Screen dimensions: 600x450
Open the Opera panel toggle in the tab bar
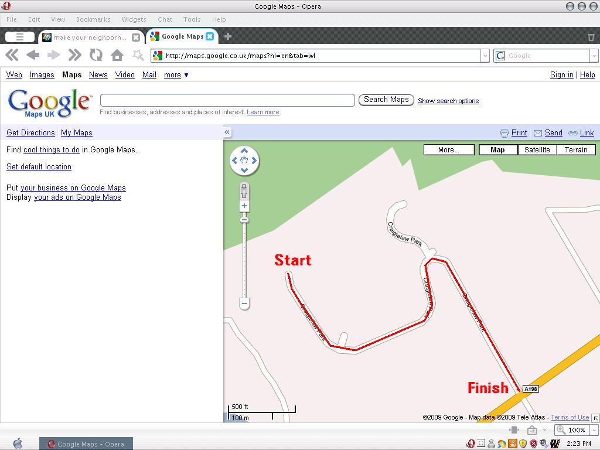(x=20, y=37)
